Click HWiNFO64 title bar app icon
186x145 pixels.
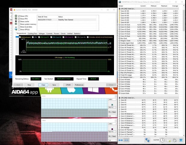[120, 2]
